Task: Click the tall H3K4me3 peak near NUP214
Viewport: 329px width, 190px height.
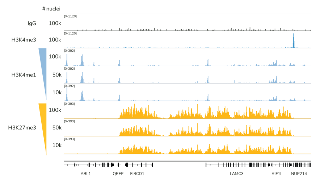Action: [294, 41]
